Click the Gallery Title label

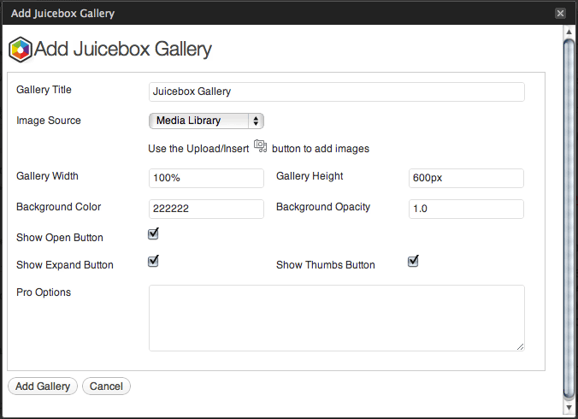coord(44,90)
